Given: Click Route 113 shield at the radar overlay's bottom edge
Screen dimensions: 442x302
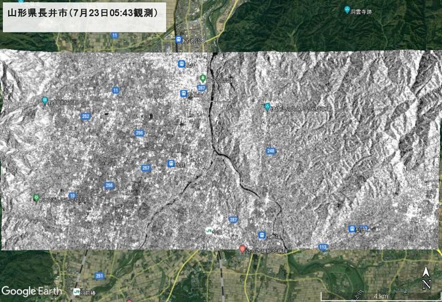Looking at the screenshot, I should point(323,247).
